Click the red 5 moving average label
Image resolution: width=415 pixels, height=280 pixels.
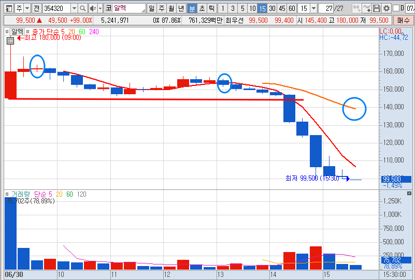[x=63, y=32]
